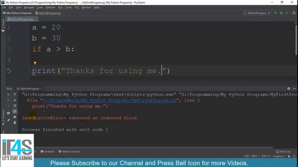The height and width of the screenshot is (167, 298).
Task: Start debugging with the green bug icon
Action: 281,13
